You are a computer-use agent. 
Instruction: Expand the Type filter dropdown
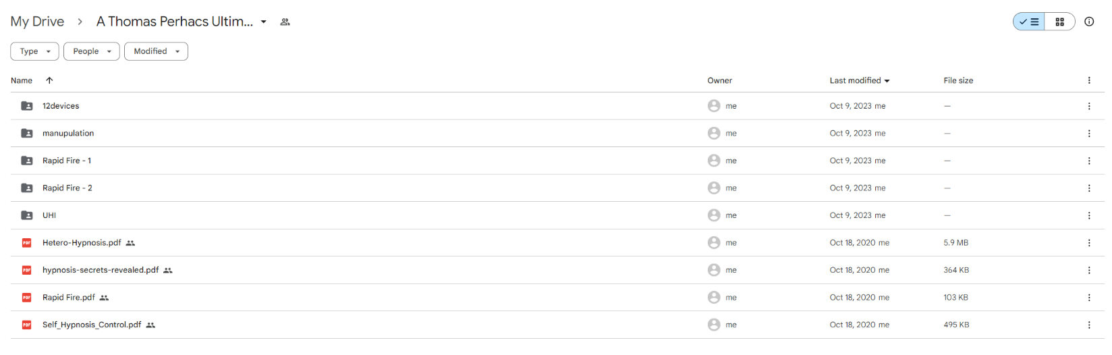[x=34, y=51]
